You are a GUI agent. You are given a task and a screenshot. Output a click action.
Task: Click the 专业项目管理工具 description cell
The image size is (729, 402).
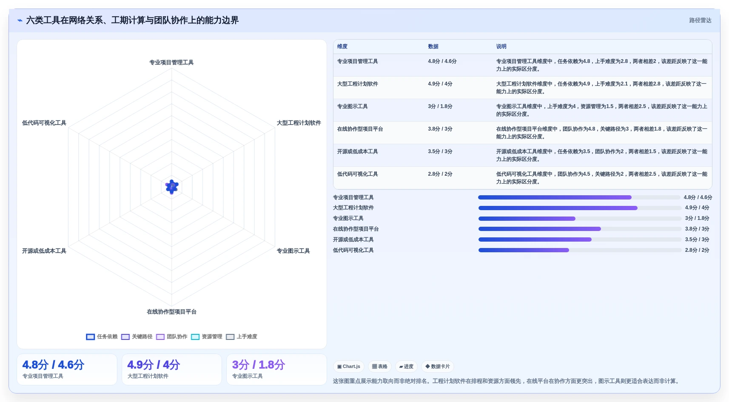pyautogui.click(x=602, y=65)
